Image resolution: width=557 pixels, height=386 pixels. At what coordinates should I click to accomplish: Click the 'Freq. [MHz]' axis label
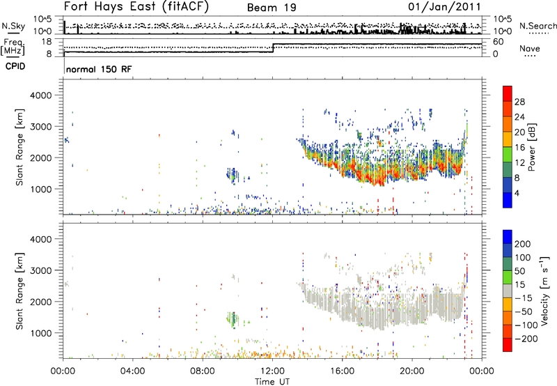click(13, 47)
